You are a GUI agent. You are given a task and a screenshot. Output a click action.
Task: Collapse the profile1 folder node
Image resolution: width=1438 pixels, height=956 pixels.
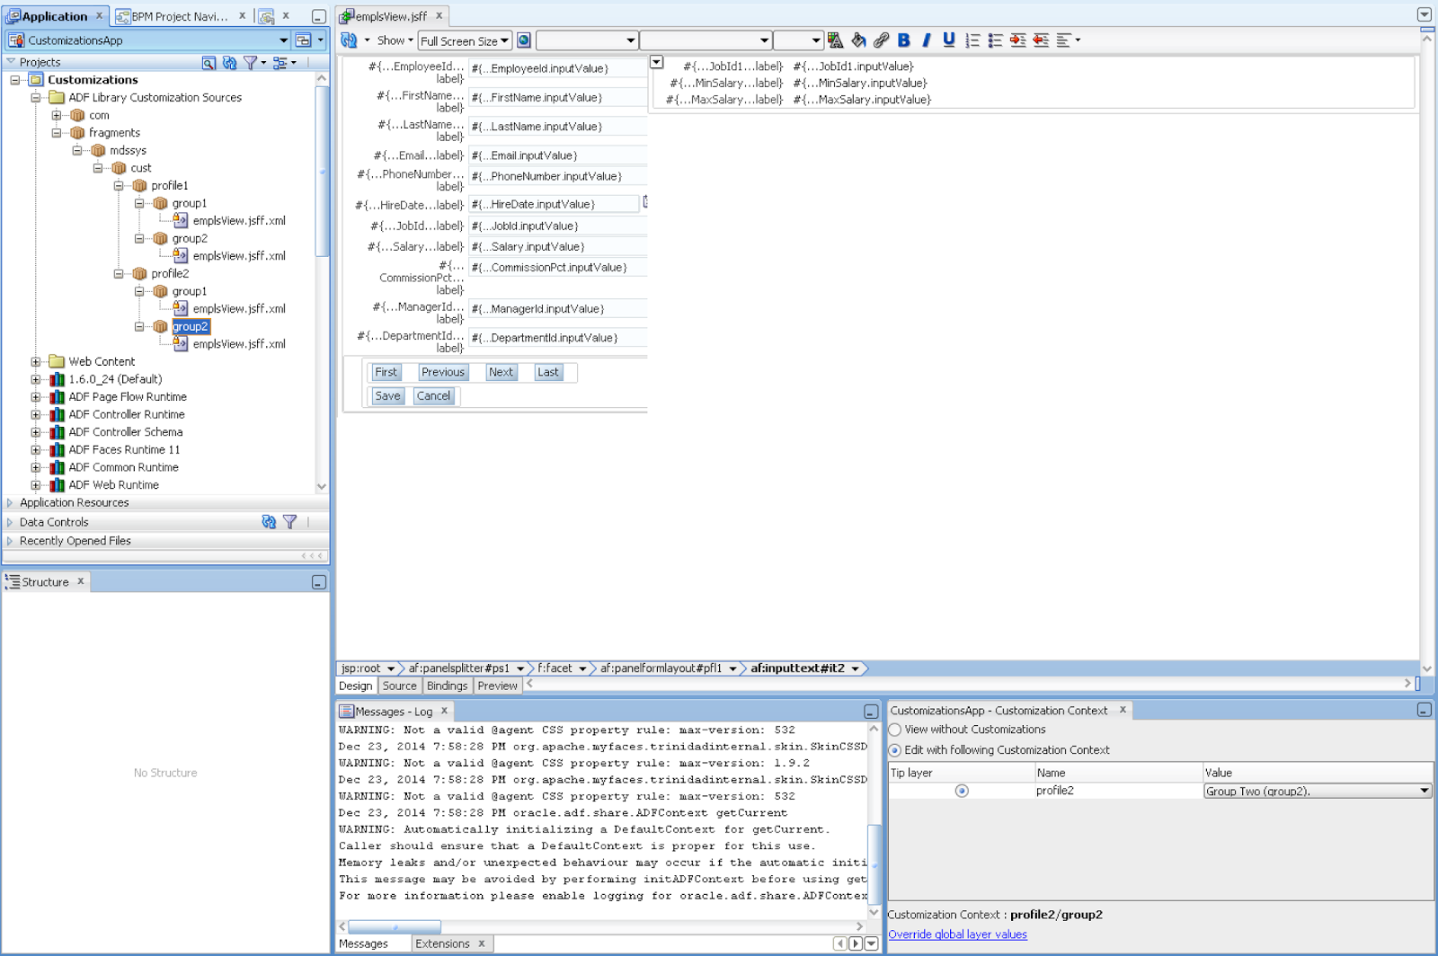pyautogui.click(x=119, y=186)
